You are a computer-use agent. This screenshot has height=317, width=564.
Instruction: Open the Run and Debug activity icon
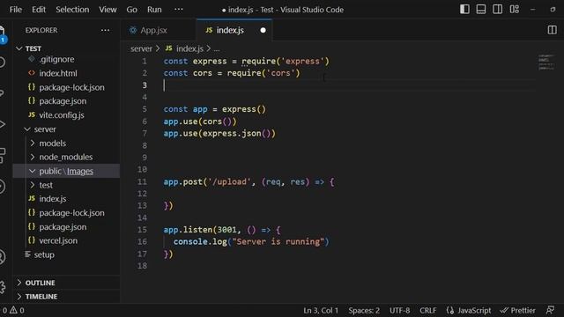(x=2, y=124)
